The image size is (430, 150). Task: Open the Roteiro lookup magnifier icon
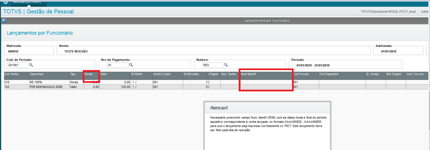(x=226, y=65)
